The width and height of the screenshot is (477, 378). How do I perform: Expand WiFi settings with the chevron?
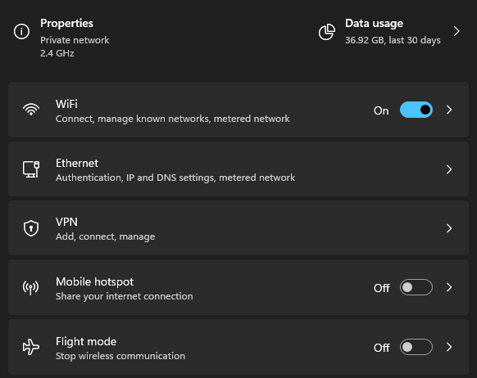449,110
